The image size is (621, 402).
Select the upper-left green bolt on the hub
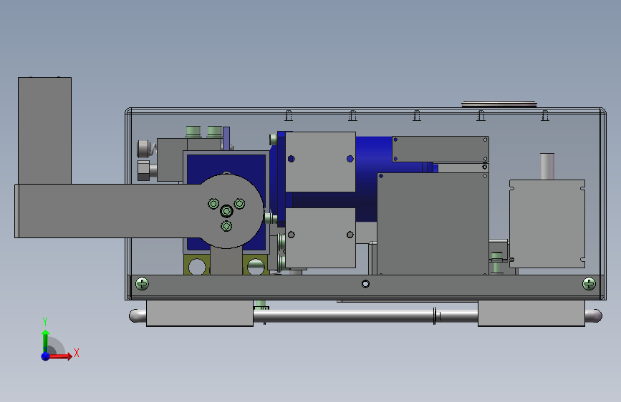(213, 204)
